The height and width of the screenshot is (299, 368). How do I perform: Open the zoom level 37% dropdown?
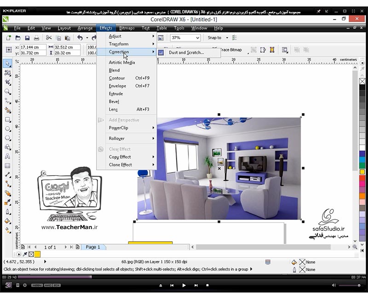[198, 38]
